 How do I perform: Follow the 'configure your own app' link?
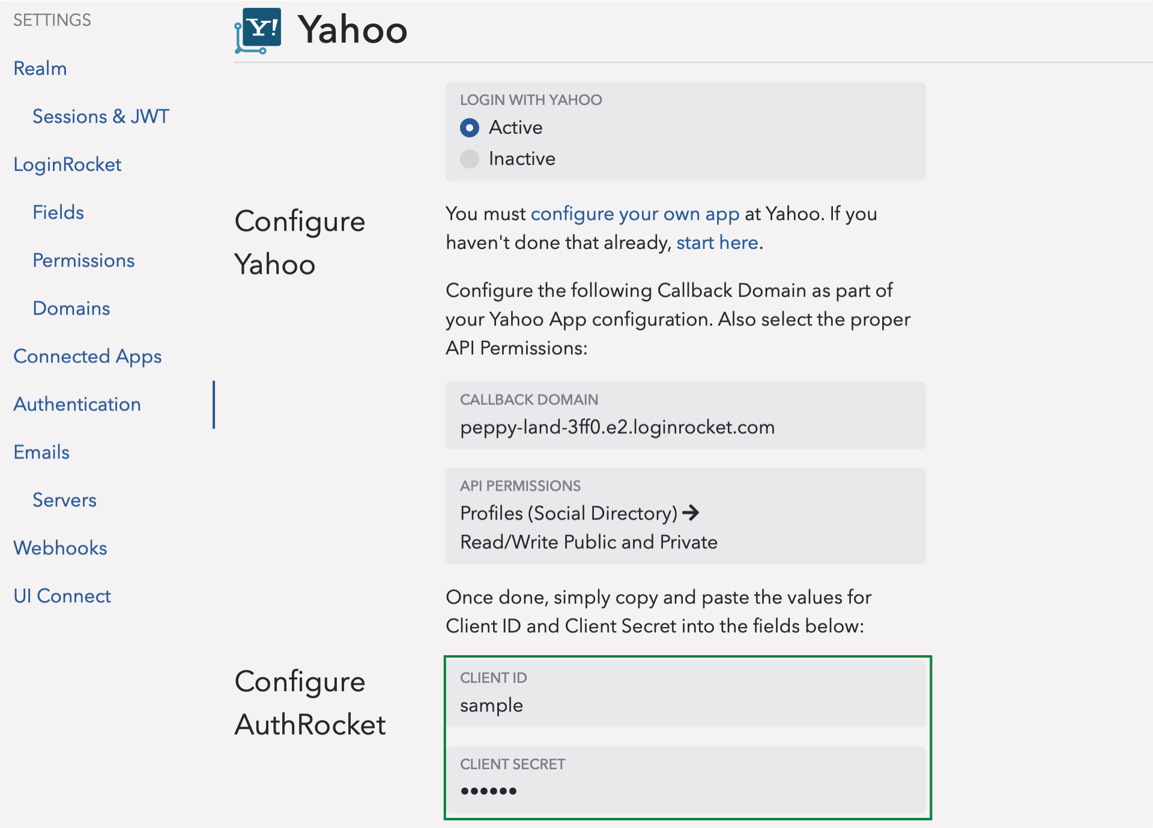point(635,214)
